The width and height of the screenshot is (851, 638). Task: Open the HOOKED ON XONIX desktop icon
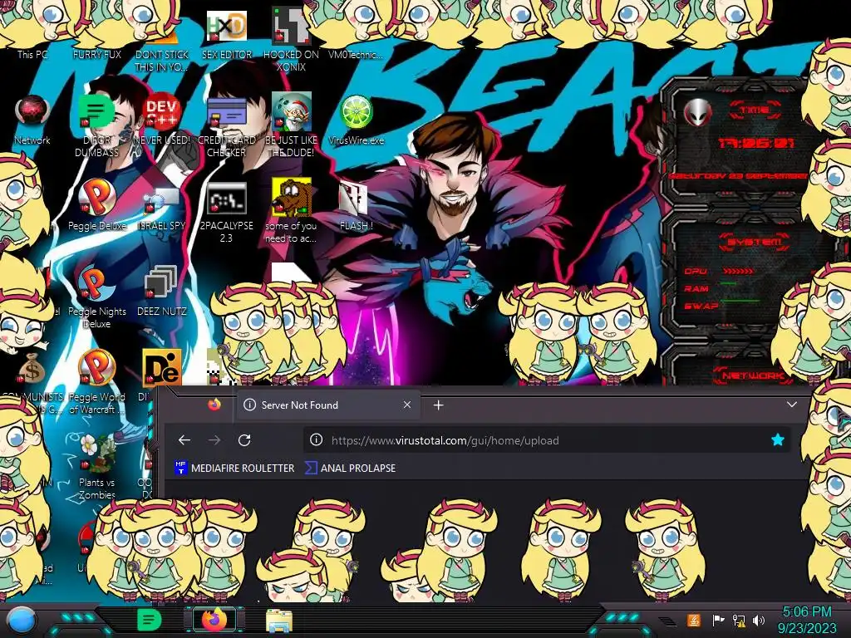pyautogui.click(x=291, y=26)
